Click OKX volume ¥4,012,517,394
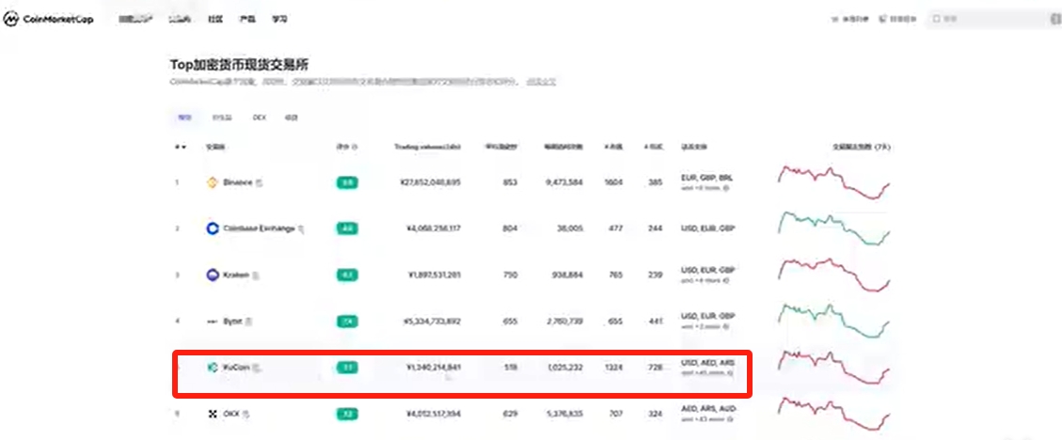Viewport: 1062px width, 440px height. point(432,413)
